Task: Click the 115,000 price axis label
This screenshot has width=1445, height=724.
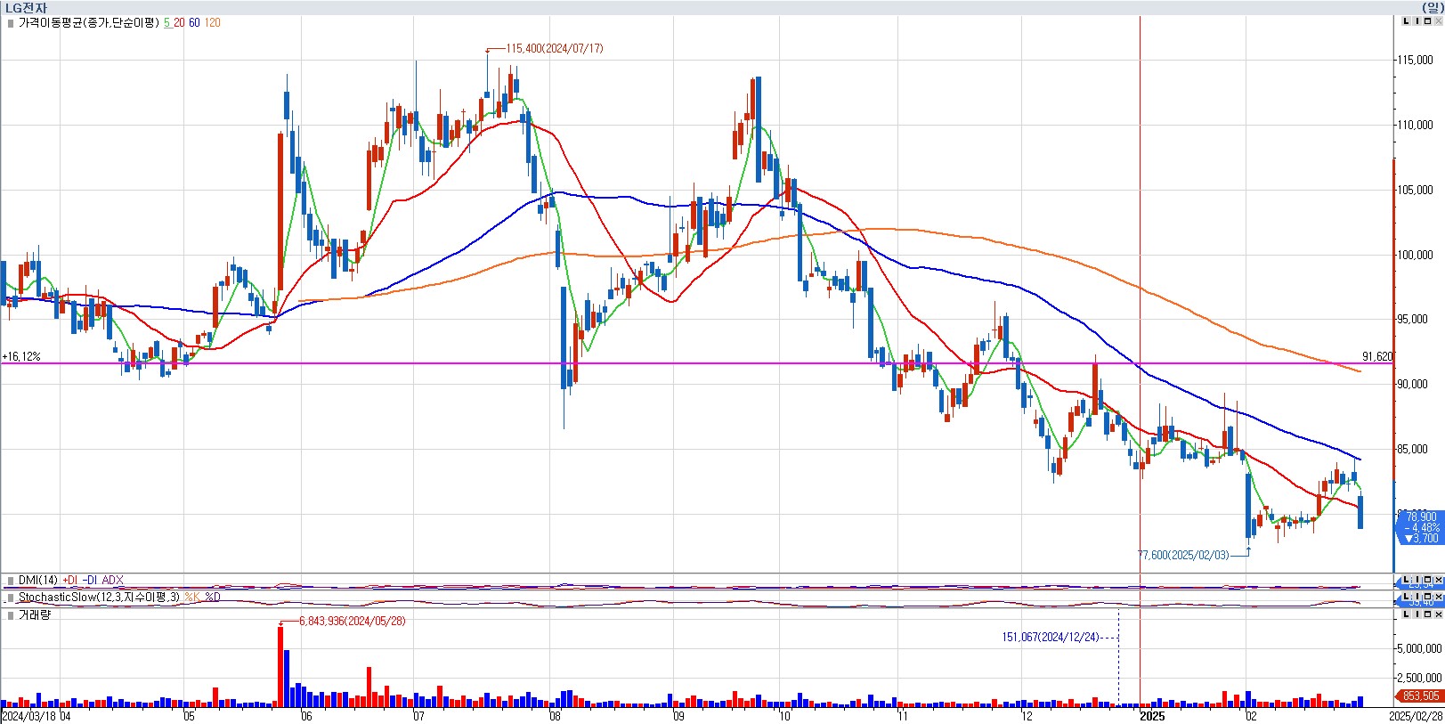Action: click(x=1416, y=60)
